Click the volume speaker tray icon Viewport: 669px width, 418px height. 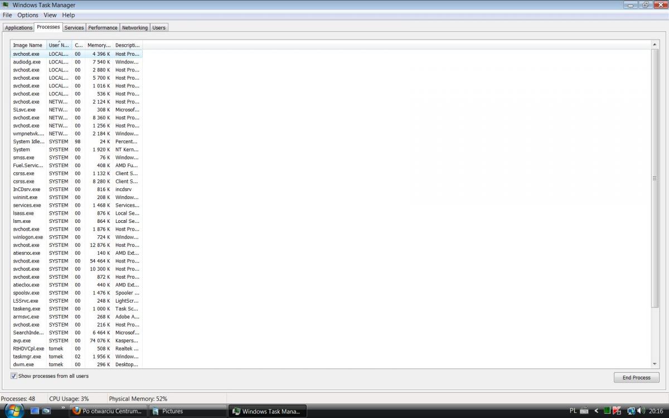pyautogui.click(x=641, y=411)
